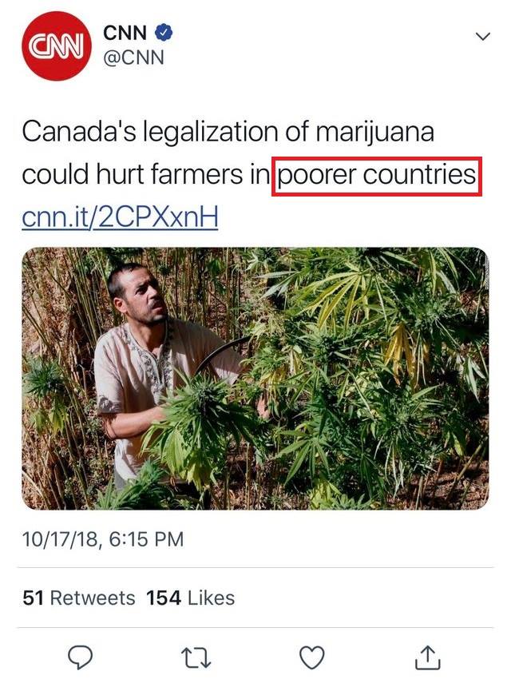Click the 10/17/18 date stamp

(x=60, y=539)
